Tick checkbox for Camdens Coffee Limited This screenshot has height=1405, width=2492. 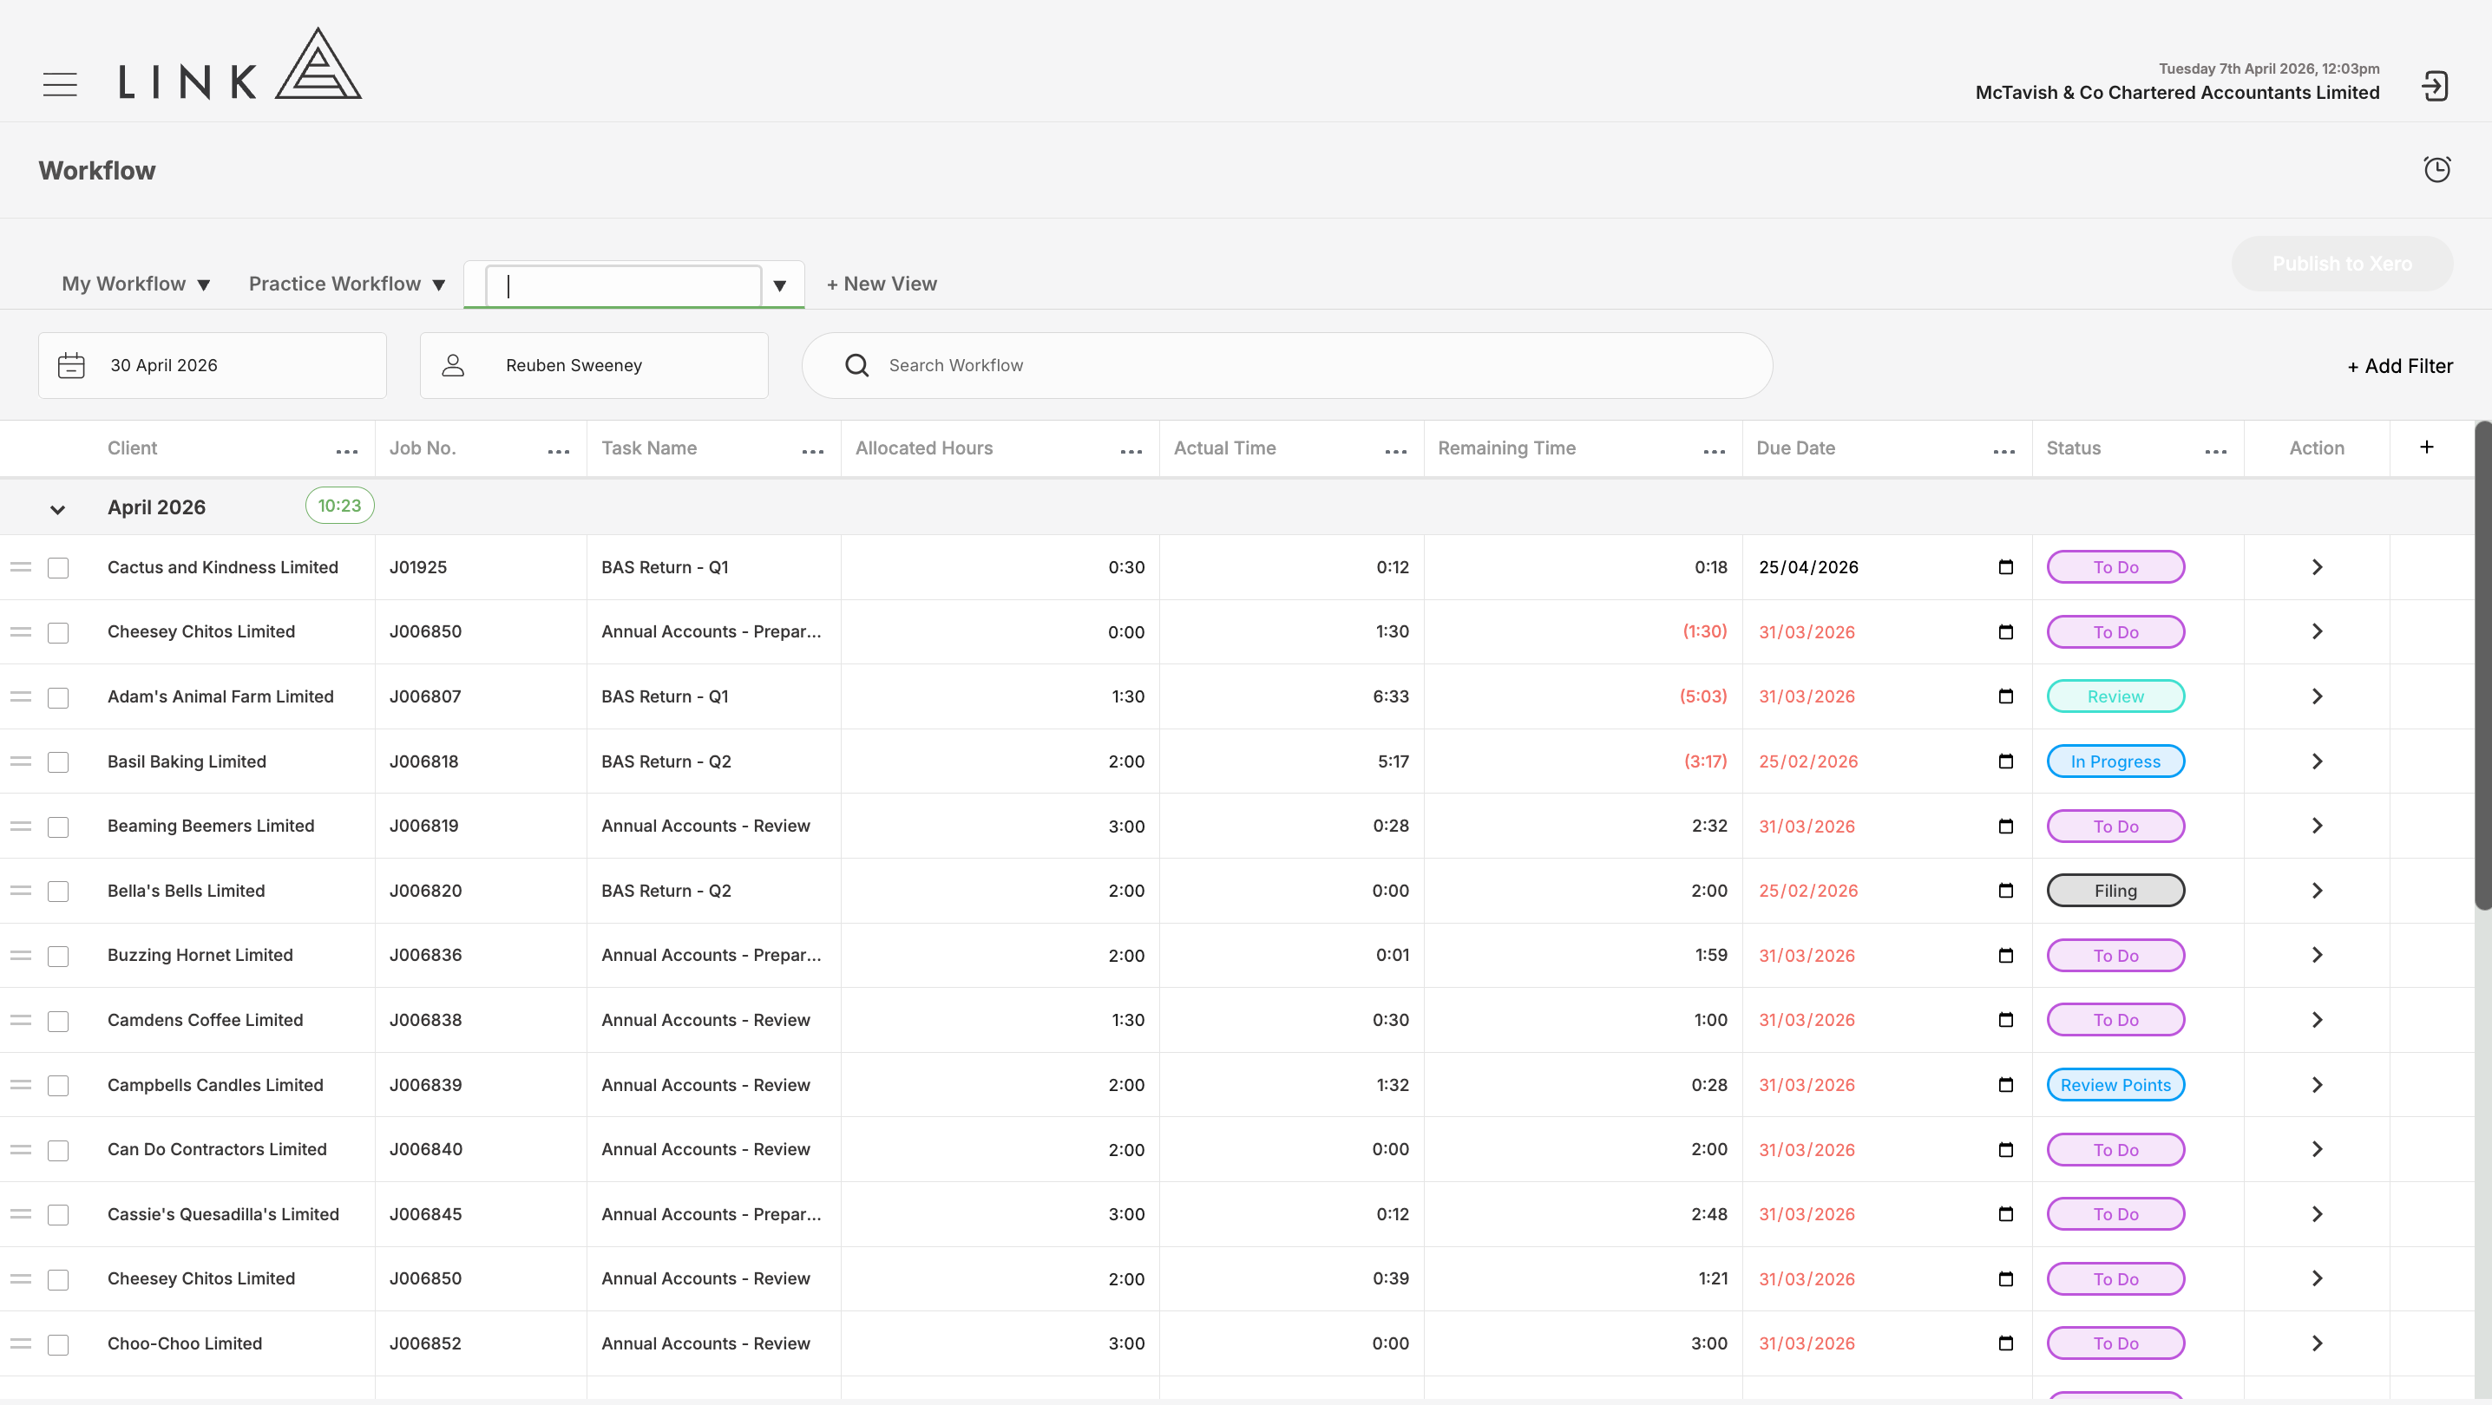(x=58, y=1021)
